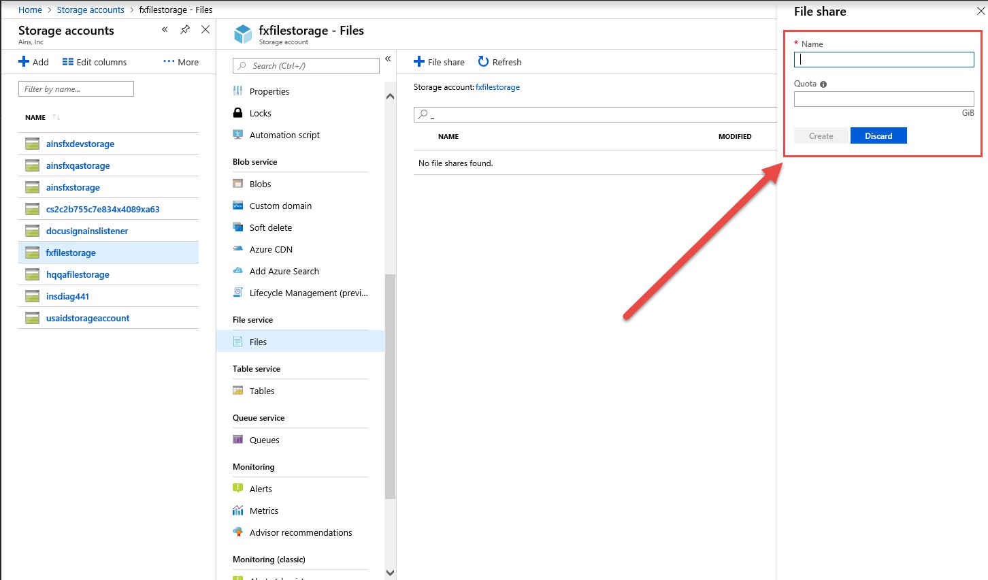Click the Refresh icon button

click(x=483, y=61)
